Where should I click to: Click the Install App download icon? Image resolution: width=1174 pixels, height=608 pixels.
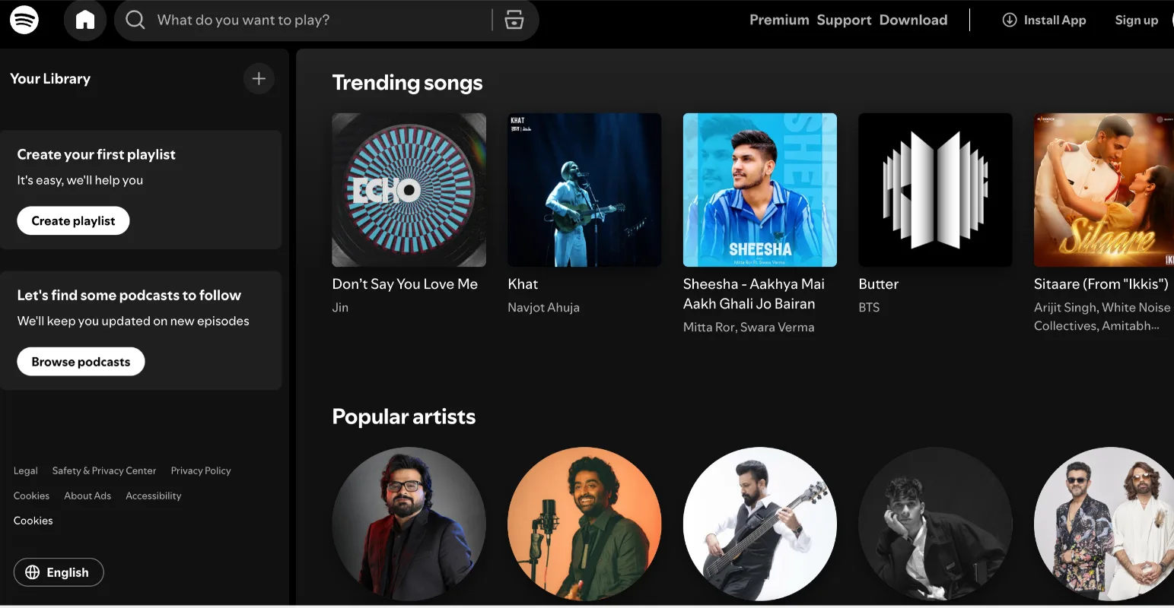1009,20
